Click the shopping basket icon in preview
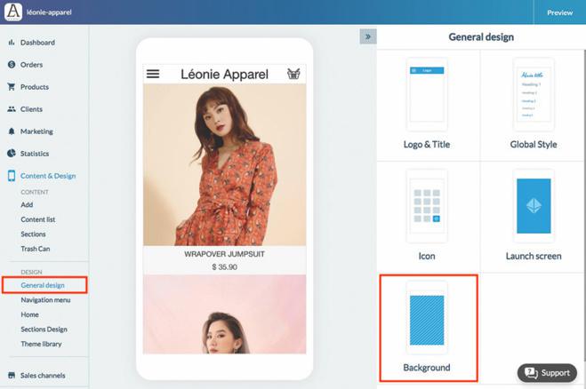Image resolution: width=586 pixels, height=389 pixels. click(x=293, y=74)
